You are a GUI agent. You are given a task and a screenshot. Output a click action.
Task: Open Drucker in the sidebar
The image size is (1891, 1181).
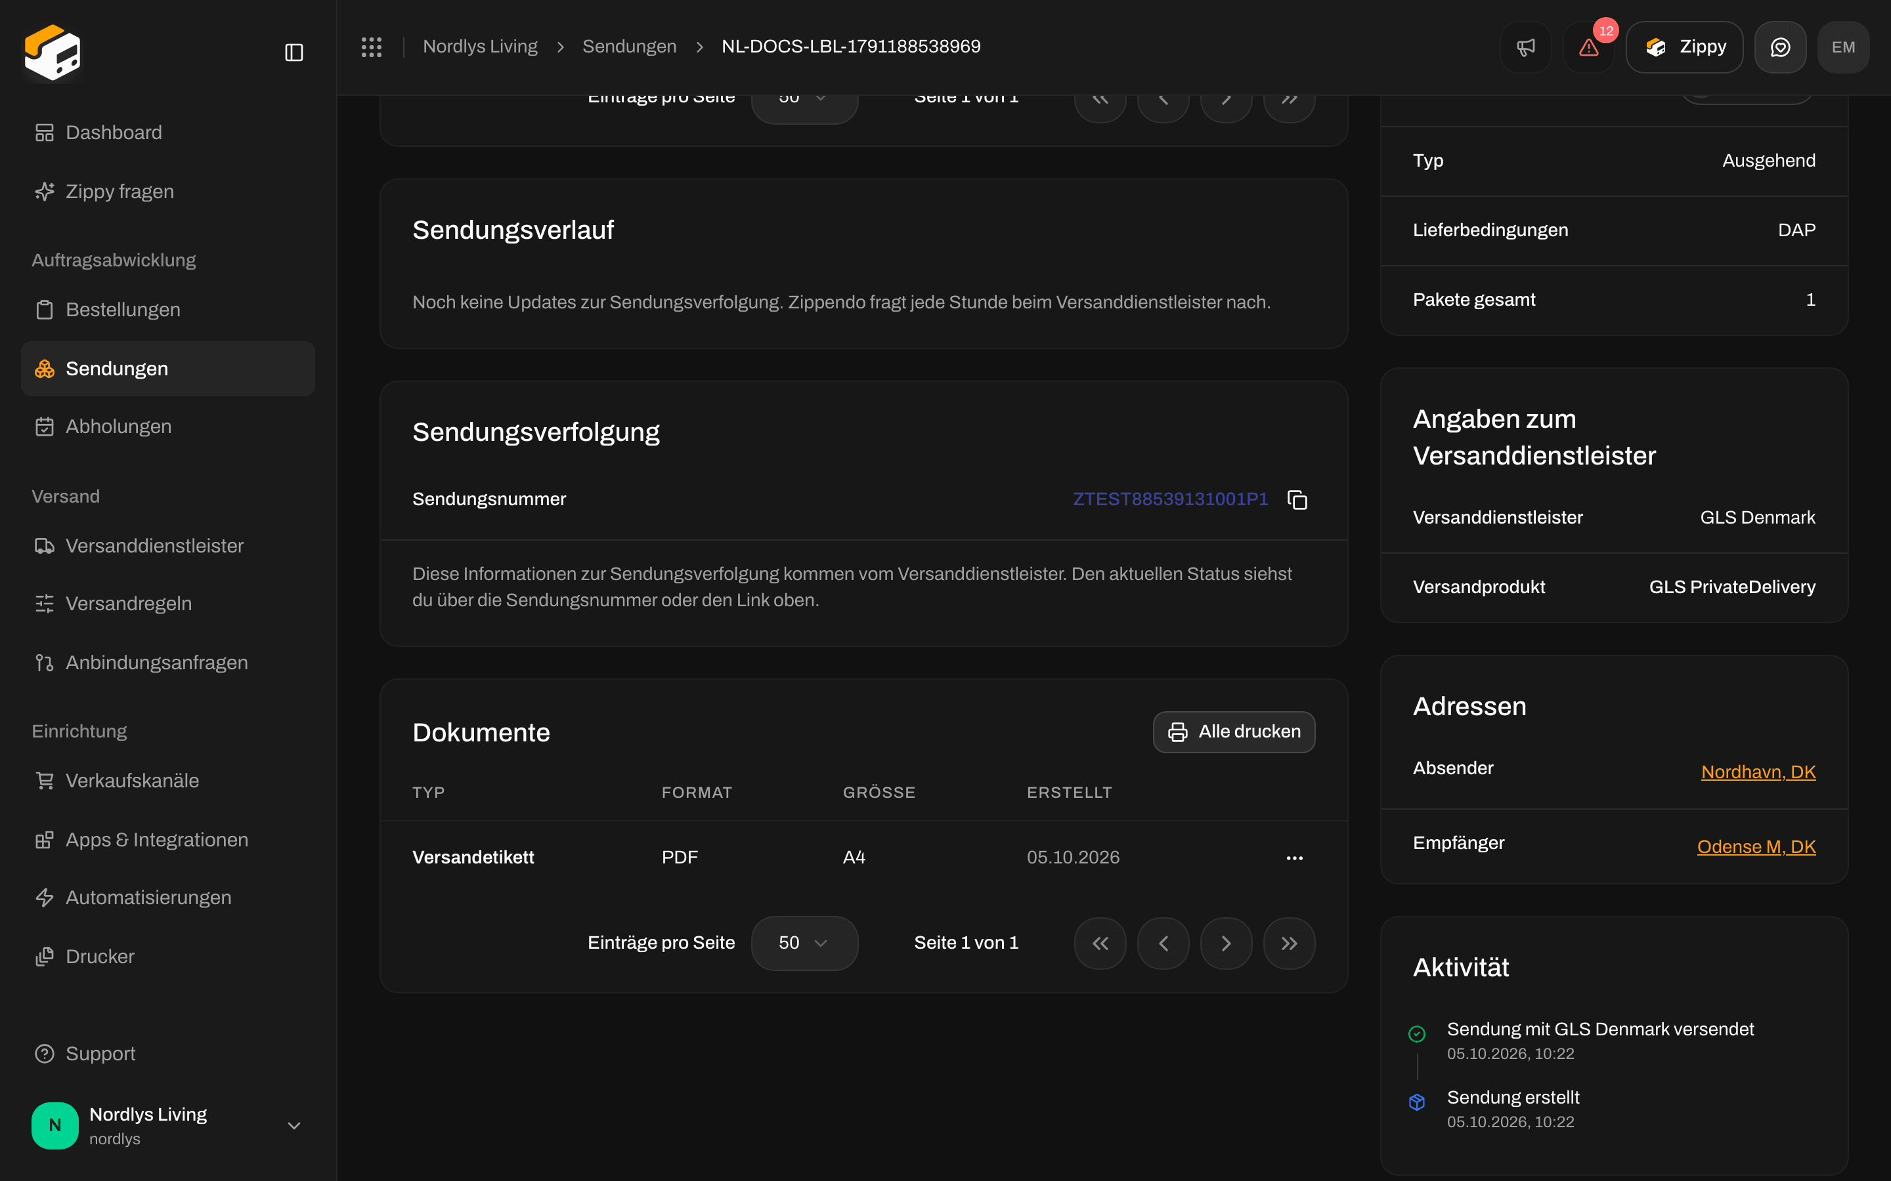(168, 956)
